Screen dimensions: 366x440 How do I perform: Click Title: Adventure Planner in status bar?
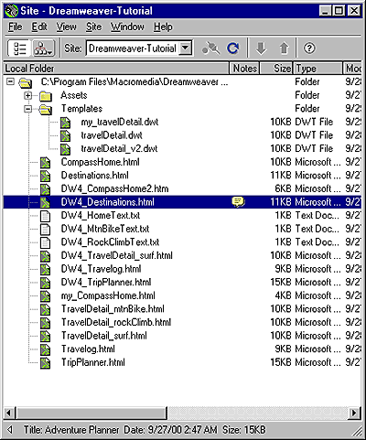pos(71,430)
